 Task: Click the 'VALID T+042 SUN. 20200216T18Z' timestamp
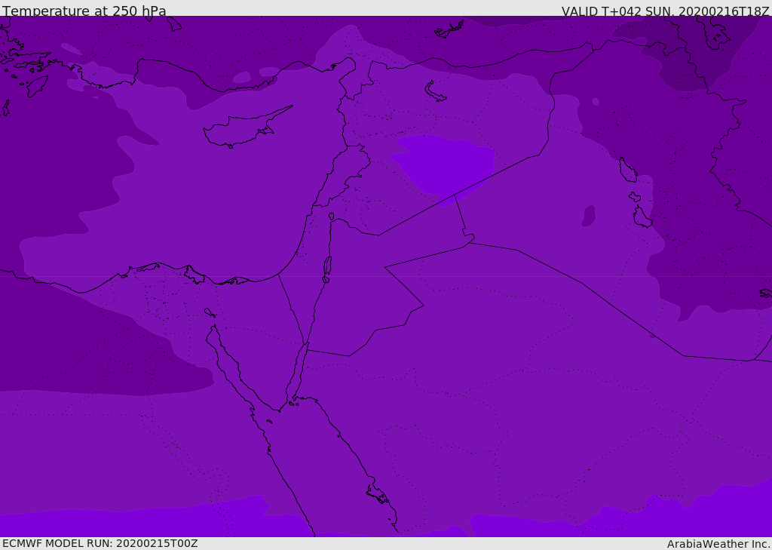click(665, 11)
